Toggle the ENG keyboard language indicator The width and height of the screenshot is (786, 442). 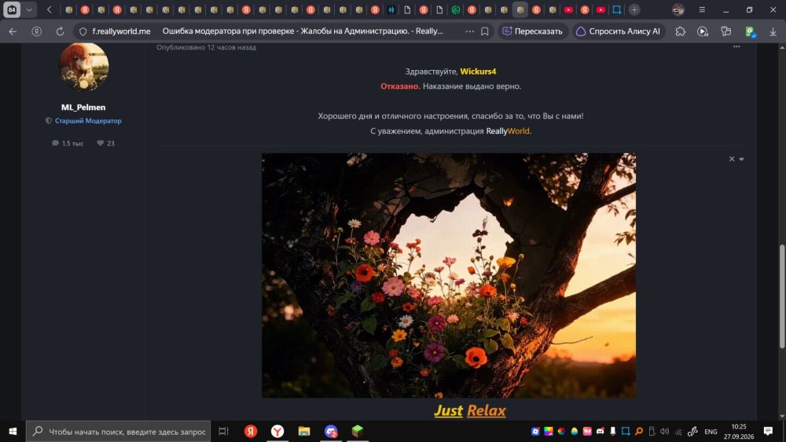tap(711, 432)
